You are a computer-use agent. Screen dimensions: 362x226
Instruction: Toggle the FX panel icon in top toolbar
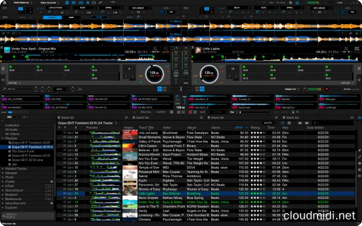(67, 3)
